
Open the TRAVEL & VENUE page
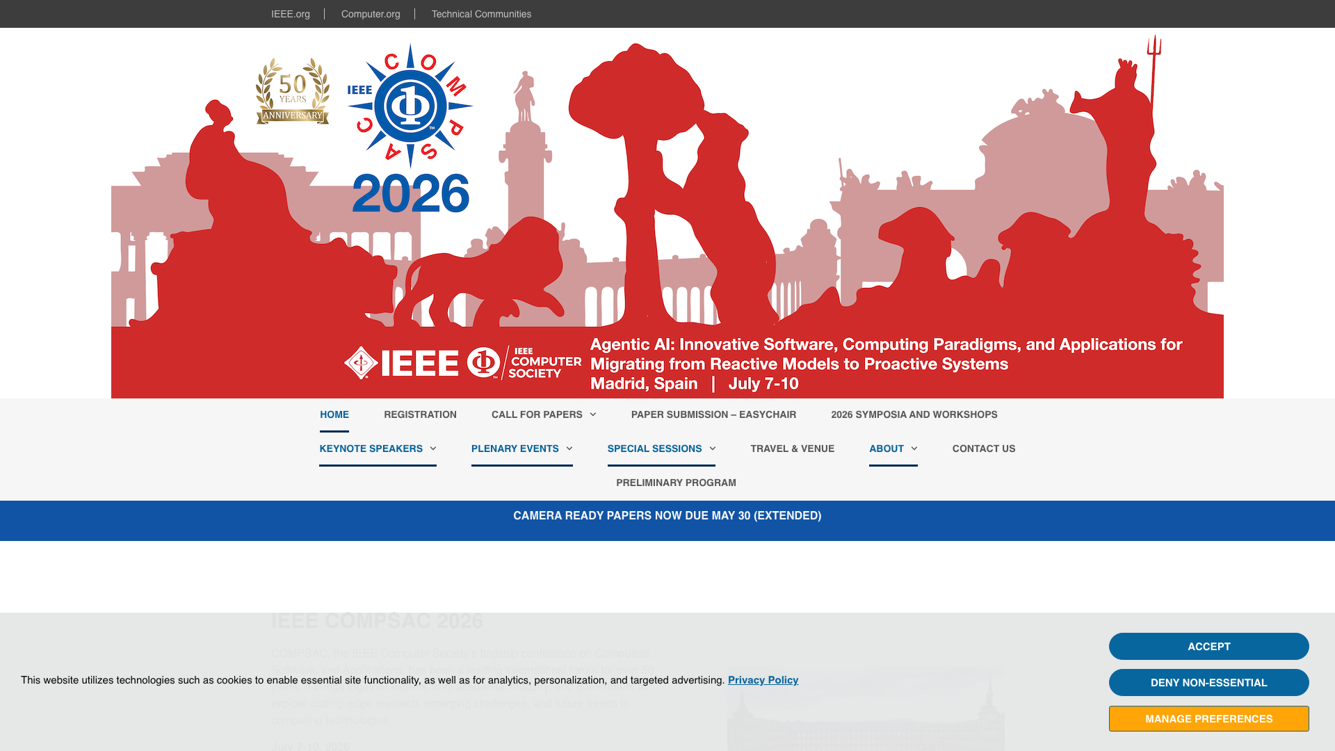[x=793, y=449]
